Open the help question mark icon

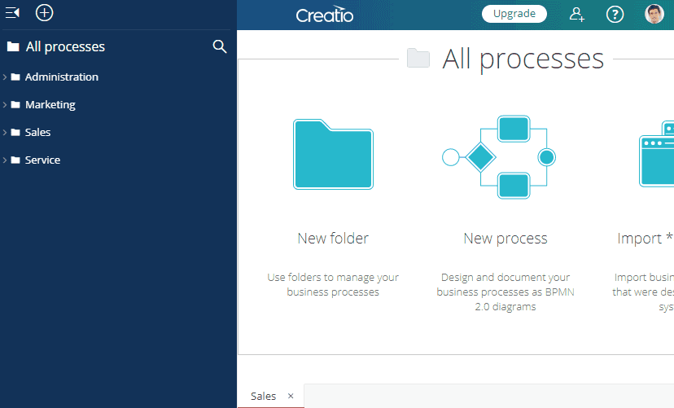pyautogui.click(x=615, y=14)
